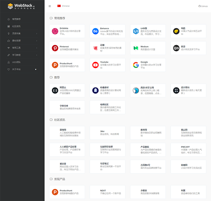Expand the 灵感采集 sidebar chevron
The height and width of the screenshot is (201, 211).
point(37,33)
